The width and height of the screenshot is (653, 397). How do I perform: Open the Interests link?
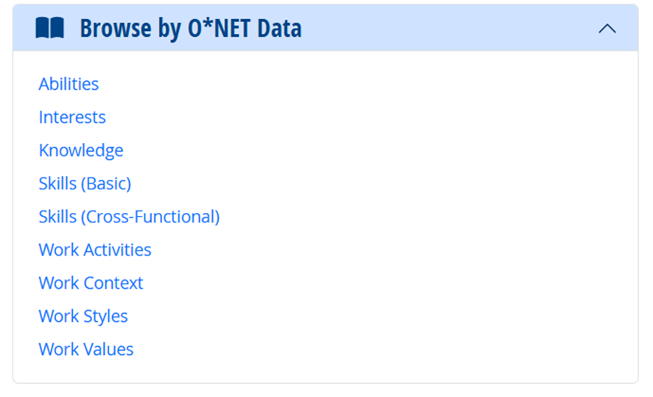click(72, 117)
